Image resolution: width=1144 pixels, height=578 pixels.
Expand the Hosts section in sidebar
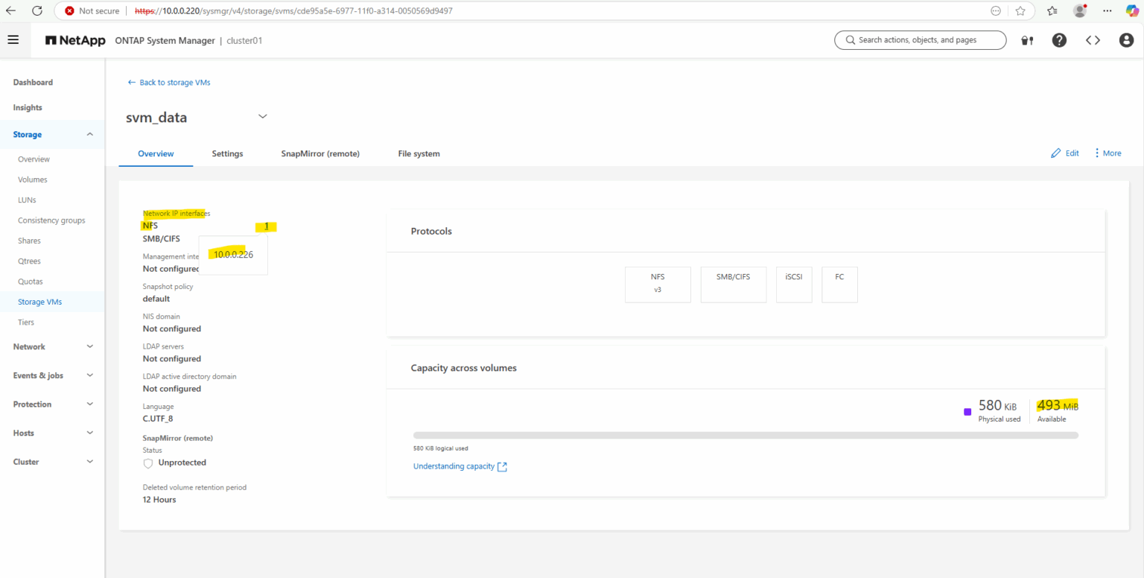click(90, 433)
